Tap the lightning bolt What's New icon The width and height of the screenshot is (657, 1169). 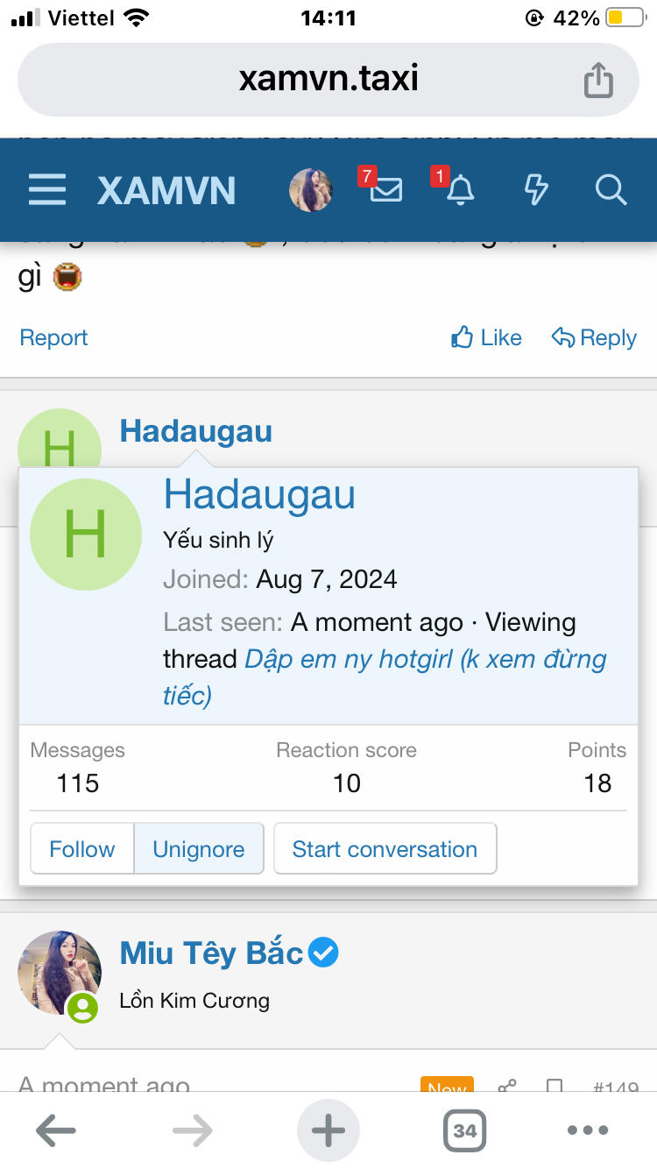click(x=535, y=189)
